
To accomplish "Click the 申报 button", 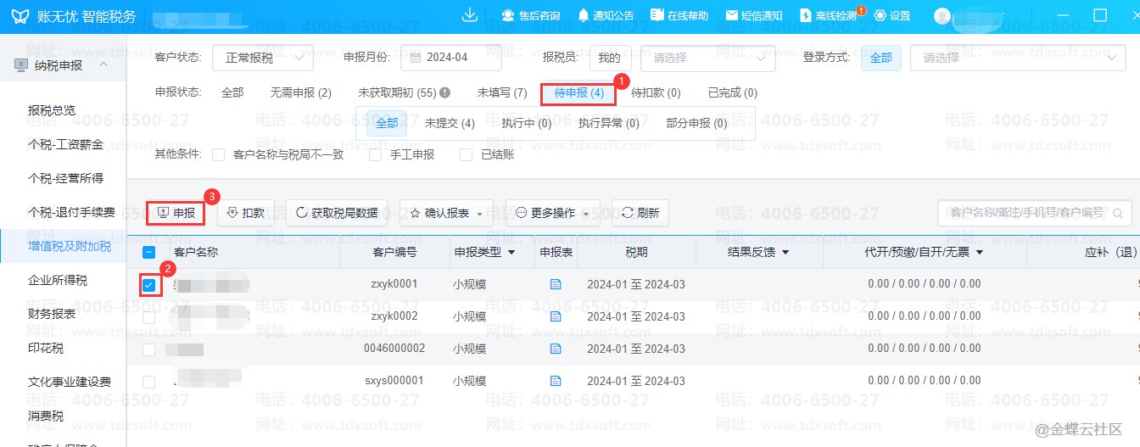I will pyautogui.click(x=176, y=213).
